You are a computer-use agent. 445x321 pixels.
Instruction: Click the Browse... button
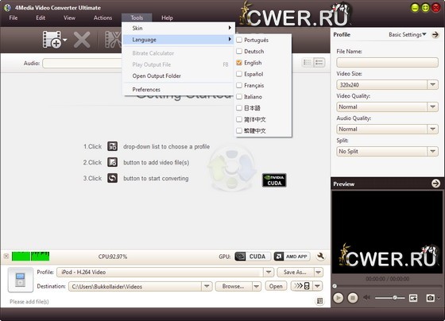(x=234, y=286)
